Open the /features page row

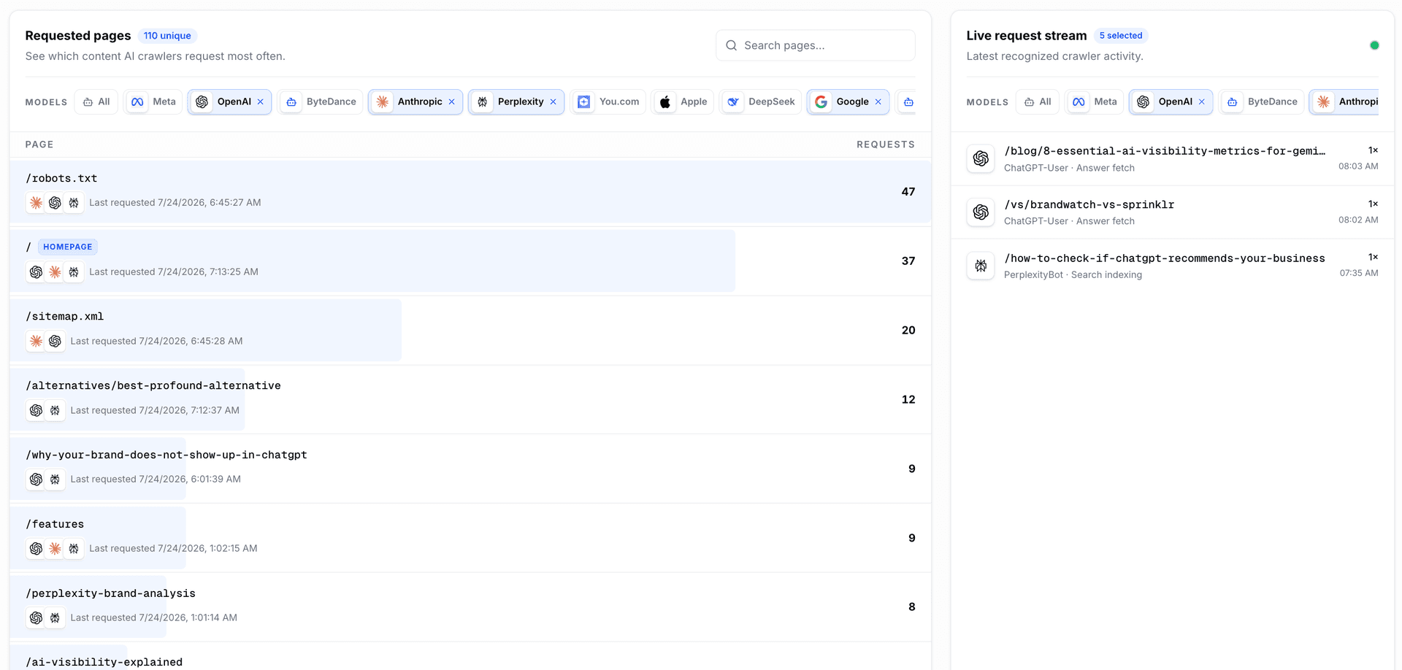coord(470,538)
